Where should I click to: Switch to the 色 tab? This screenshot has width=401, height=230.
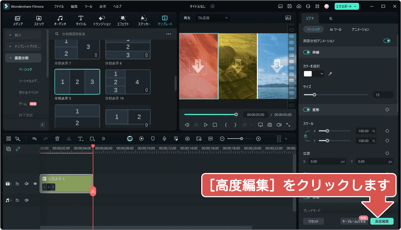(x=331, y=18)
